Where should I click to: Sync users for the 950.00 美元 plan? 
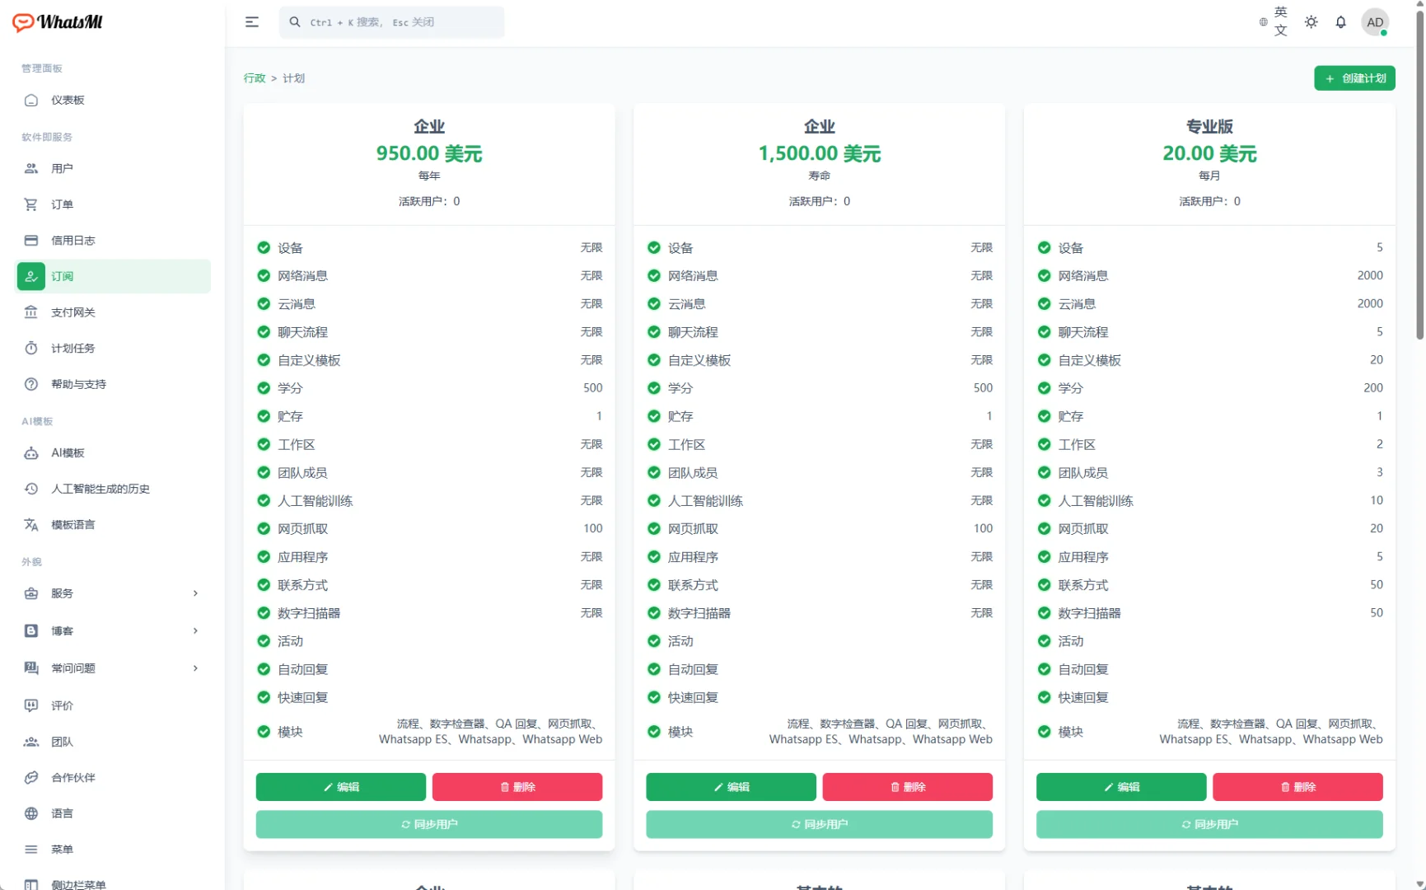tap(429, 824)
